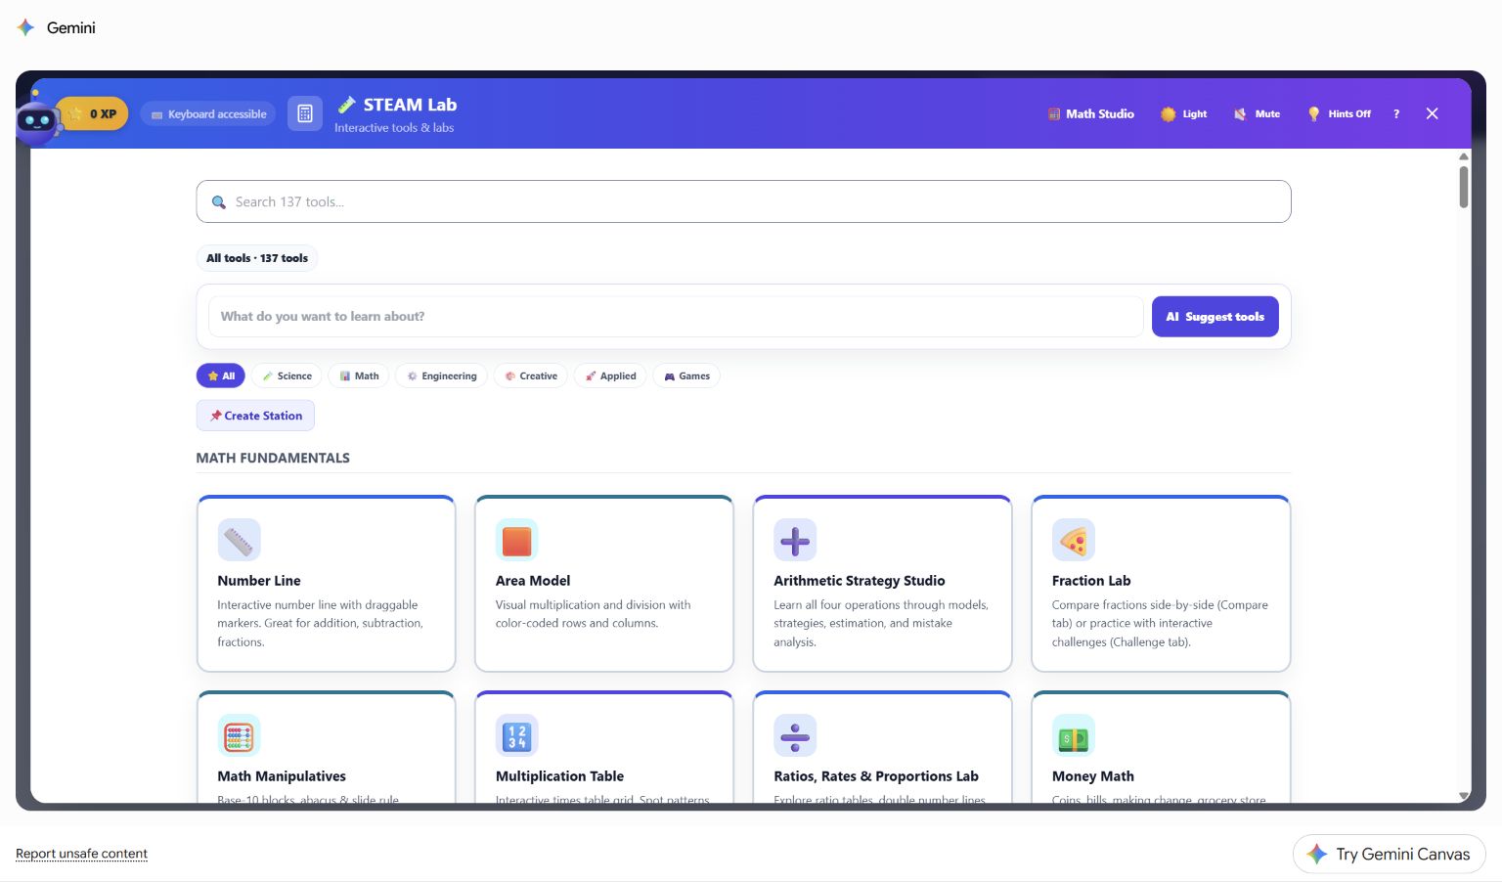Viewport: 1502px width, 882px height.
Task: Click the Math Manipulatives abacus icon
Action: click(239, 735)
